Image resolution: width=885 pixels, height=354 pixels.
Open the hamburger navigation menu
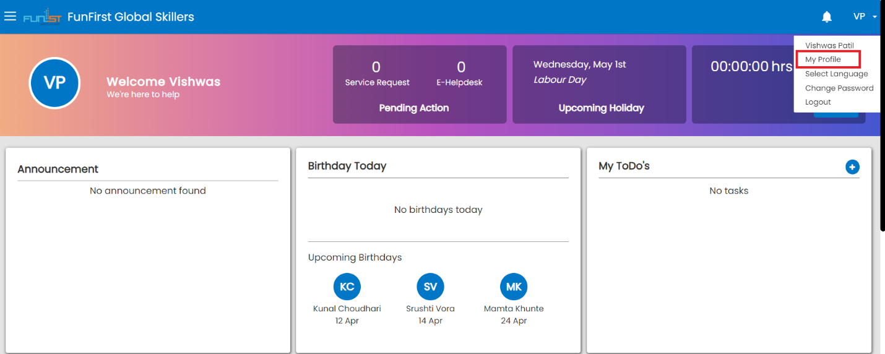pyautogui.click(x=10, y=17)
